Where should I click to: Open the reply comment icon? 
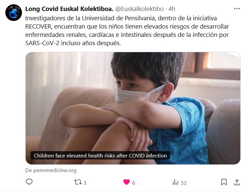29,182
